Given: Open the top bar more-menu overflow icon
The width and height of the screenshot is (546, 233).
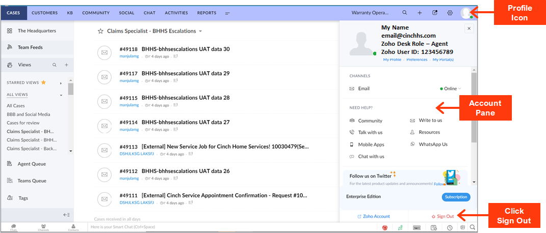Looking at the screenshot, I should click(227, 13).
